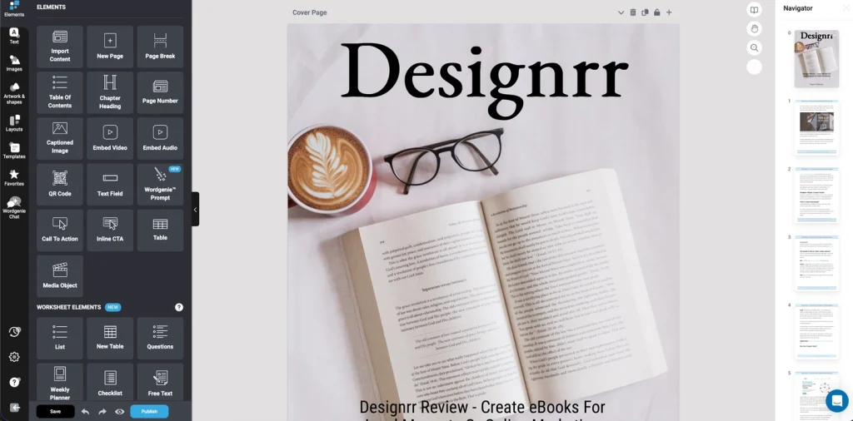This screenshot has width=853, height=421.
Task: Open help icon in left sidebar
Action: (14, 383)
